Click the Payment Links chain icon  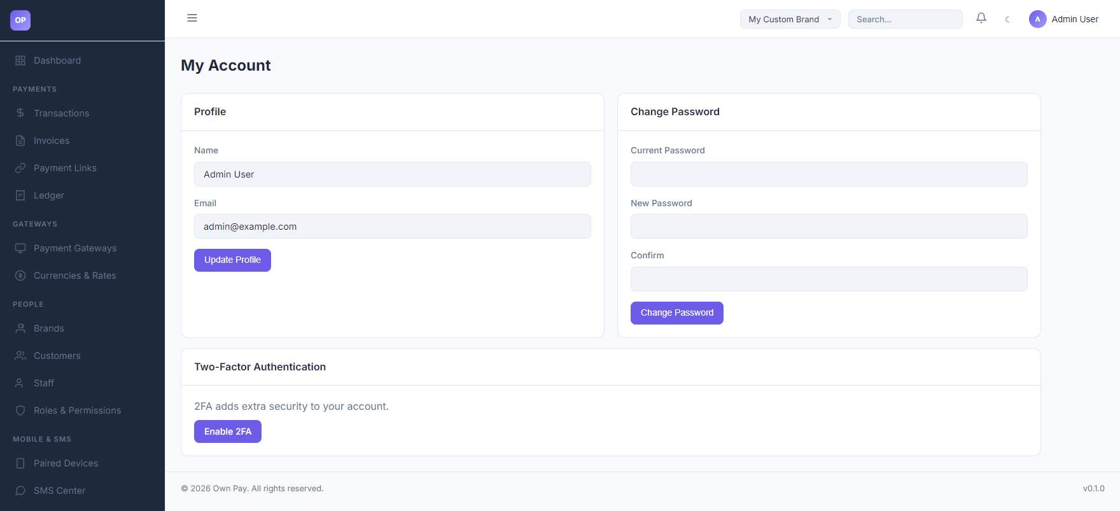tap(20, 168)
